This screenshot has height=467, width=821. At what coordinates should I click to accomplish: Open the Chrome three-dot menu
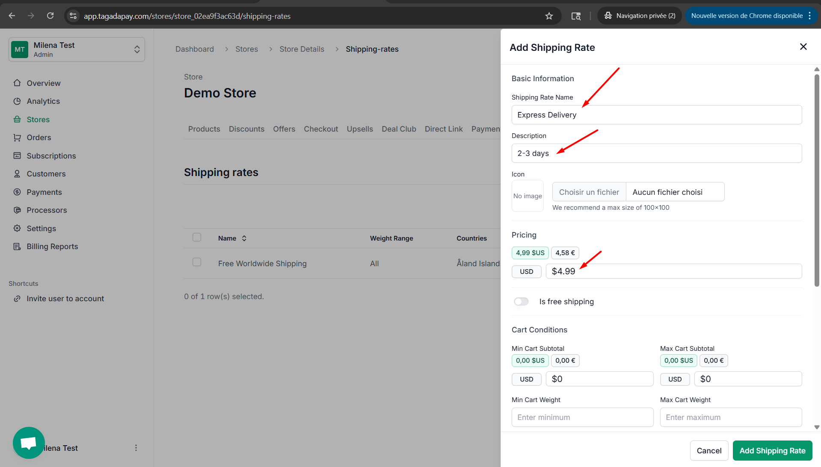pyautogui.click(x=809, y=16)
